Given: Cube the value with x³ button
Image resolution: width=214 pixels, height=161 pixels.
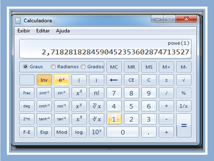Looking at the screenshot, I should click(79, 119).
